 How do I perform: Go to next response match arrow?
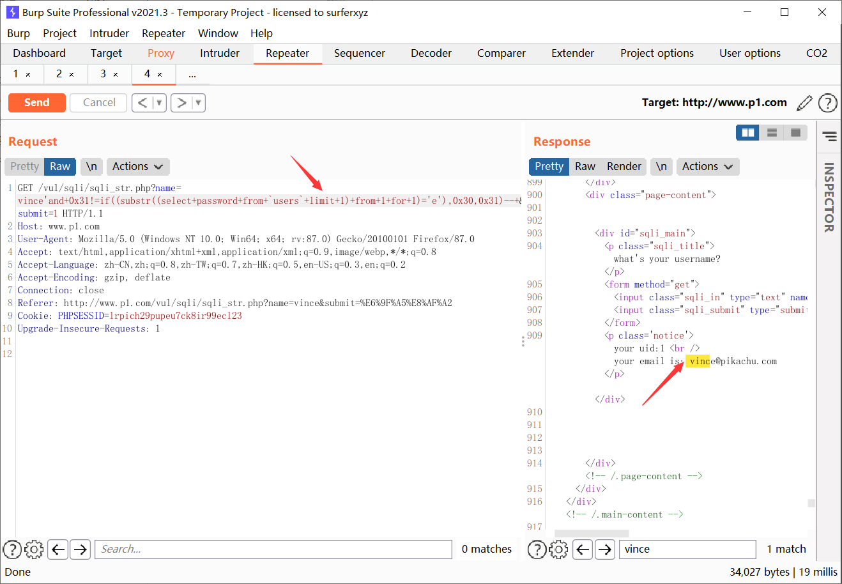click(604, 549)
